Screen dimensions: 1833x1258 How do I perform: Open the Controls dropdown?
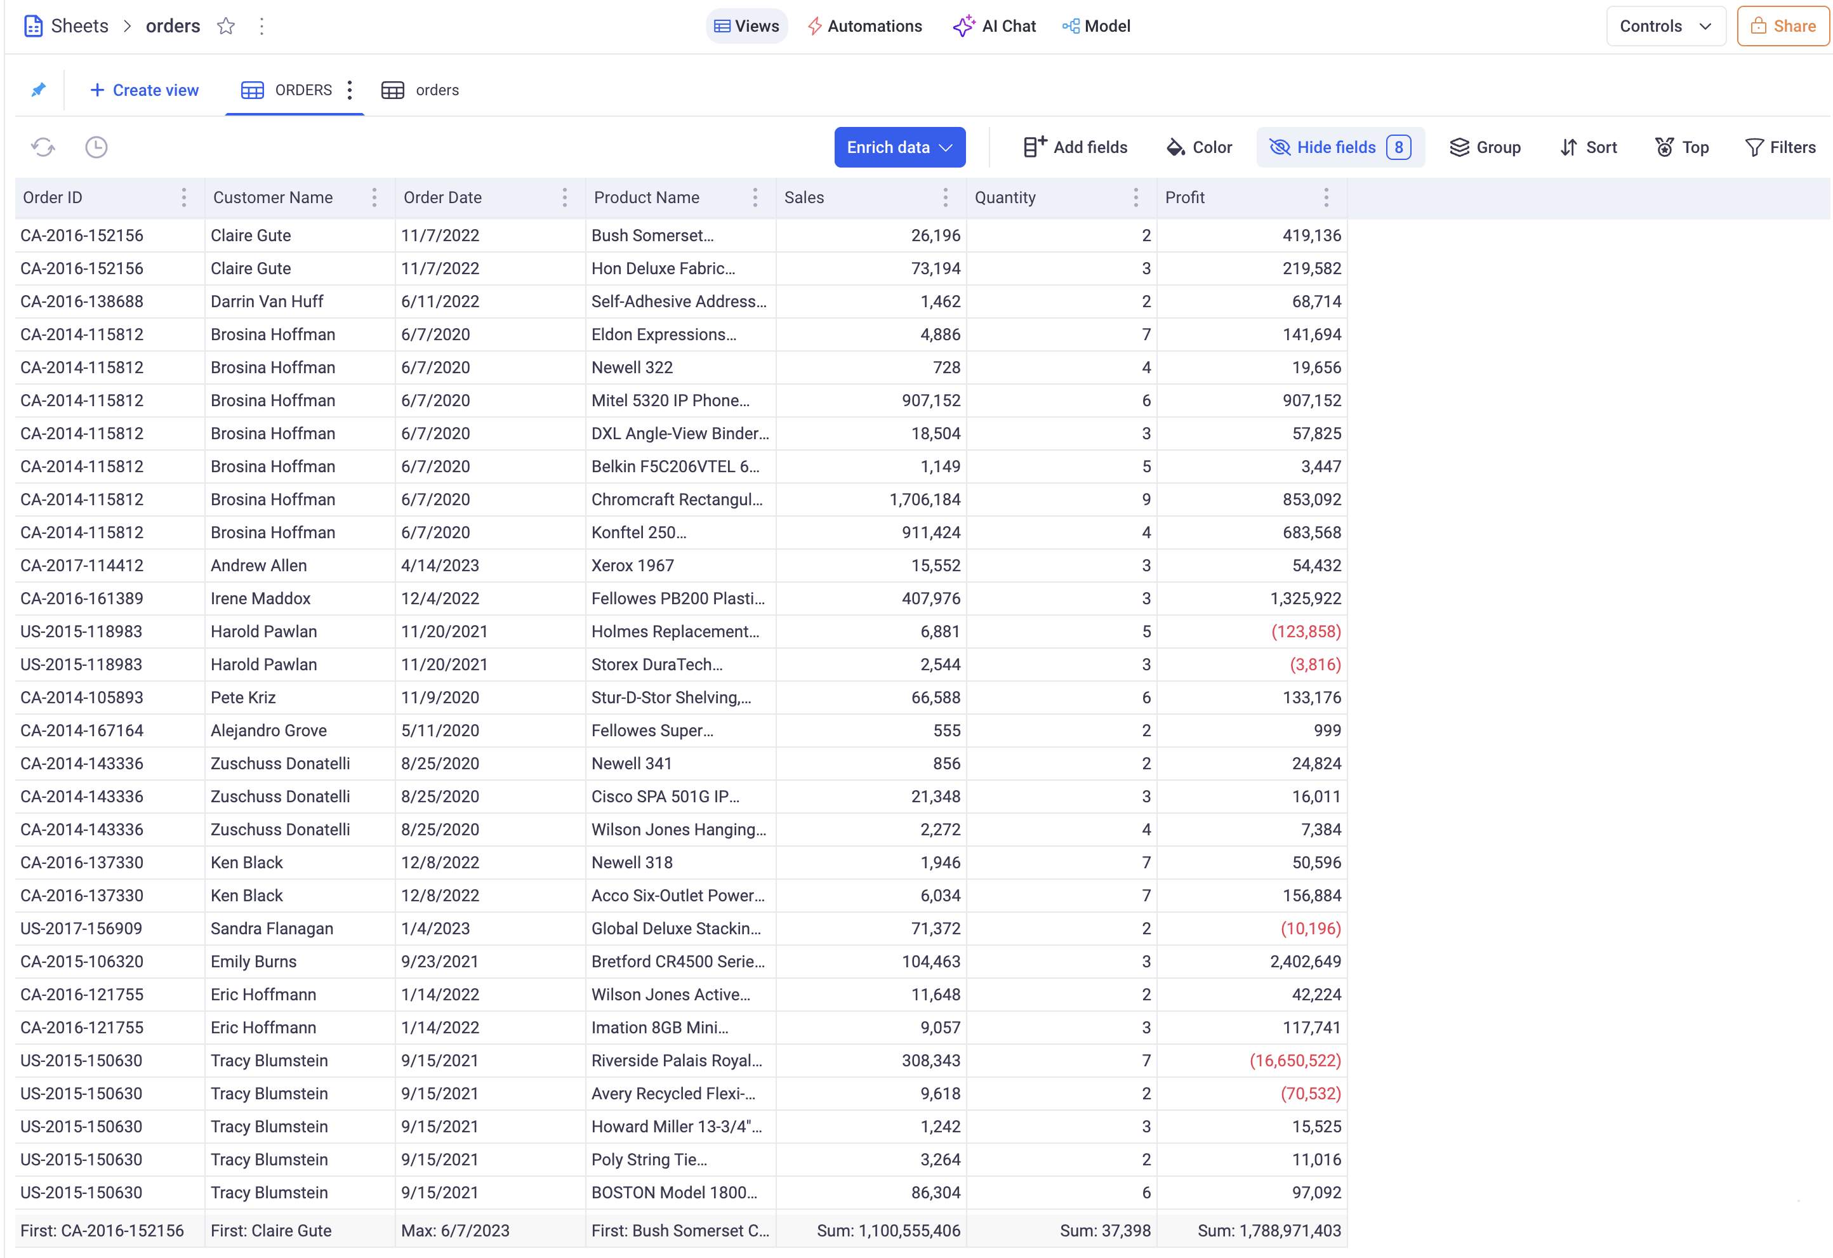tap(1665, 26)
